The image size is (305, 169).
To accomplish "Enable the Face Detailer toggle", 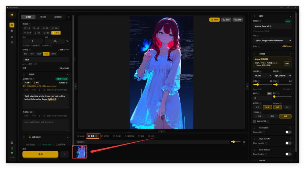I will tap(288, 154).
